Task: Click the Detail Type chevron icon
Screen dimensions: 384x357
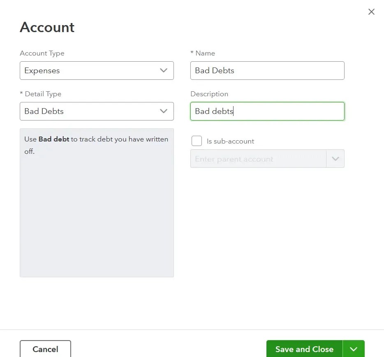Action: tap(164, 111)
